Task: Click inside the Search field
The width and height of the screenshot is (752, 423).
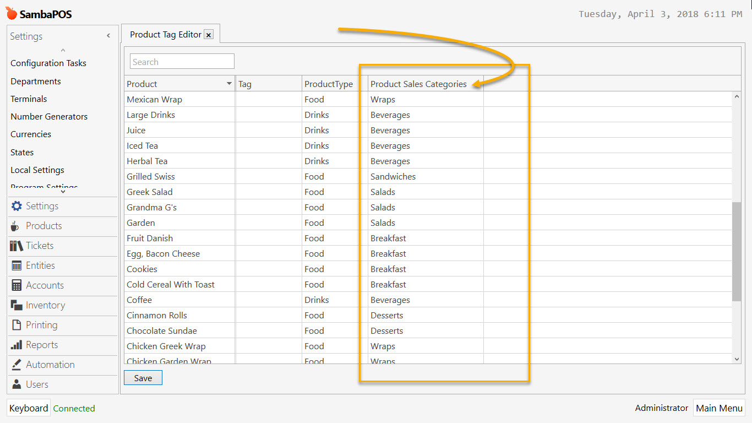Action: [182, 61]
